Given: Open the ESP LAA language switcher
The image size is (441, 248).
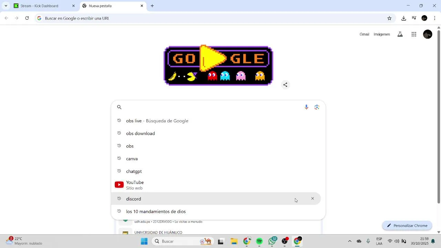Looking at the screenshot, I should point(379,241).
